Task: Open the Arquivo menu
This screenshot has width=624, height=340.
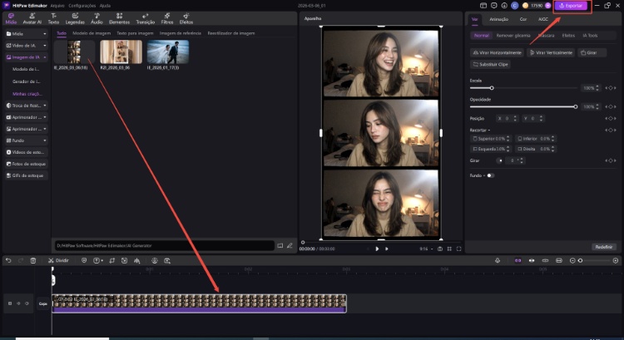Action: 57,6
